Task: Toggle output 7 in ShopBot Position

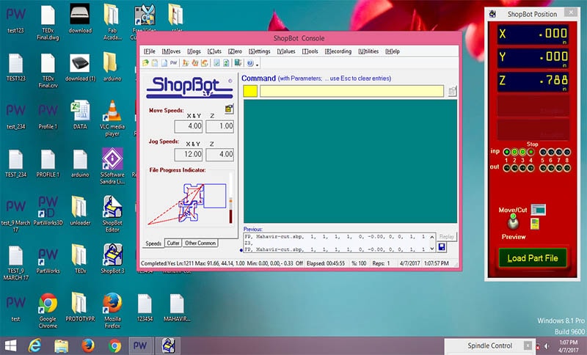Action: click(x=559, y=169)
